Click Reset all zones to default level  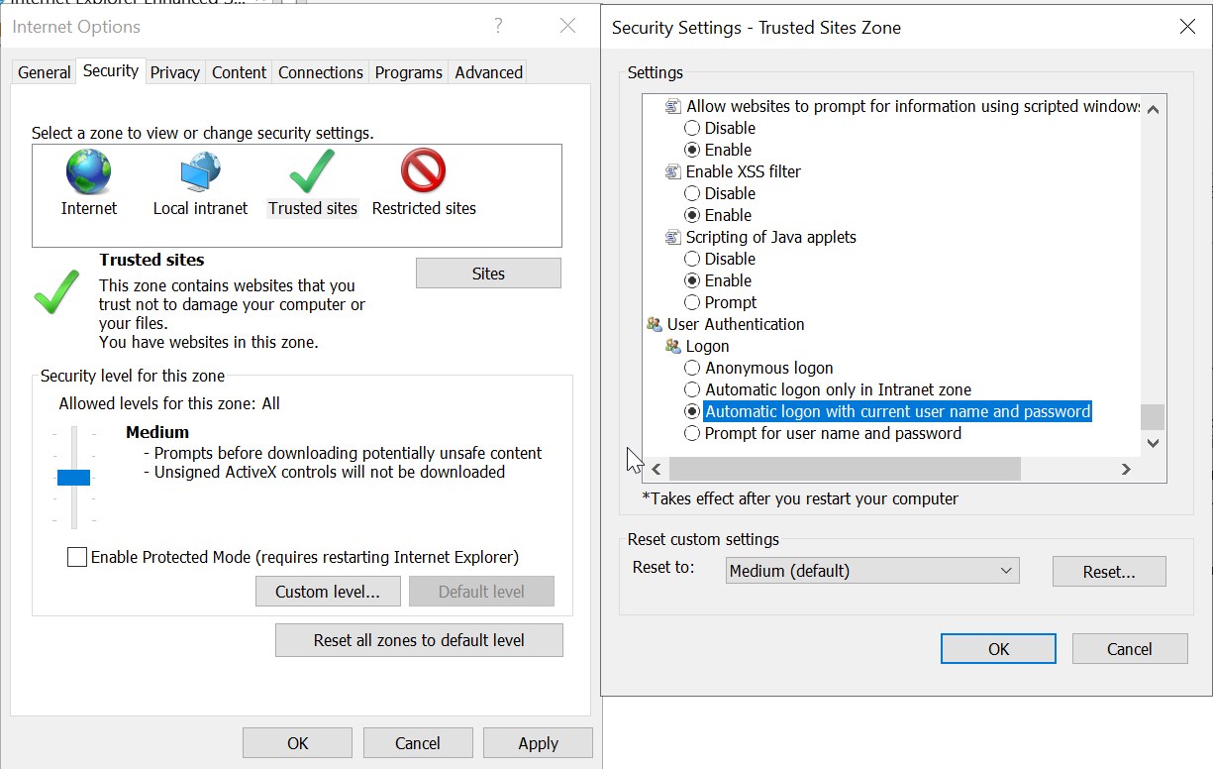(419, 640)
